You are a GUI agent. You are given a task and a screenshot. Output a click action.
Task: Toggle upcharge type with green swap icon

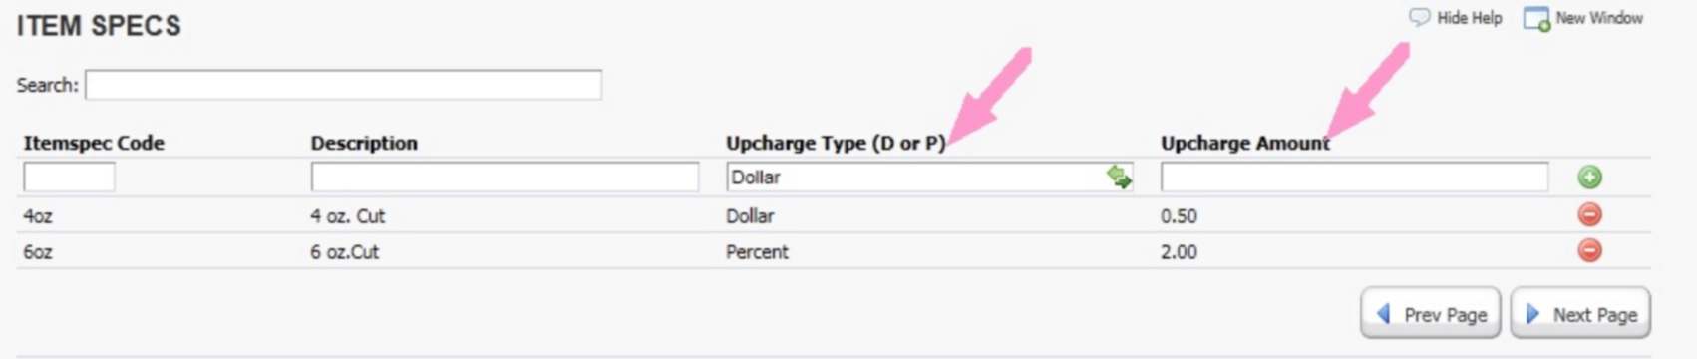click(1119, 178)
